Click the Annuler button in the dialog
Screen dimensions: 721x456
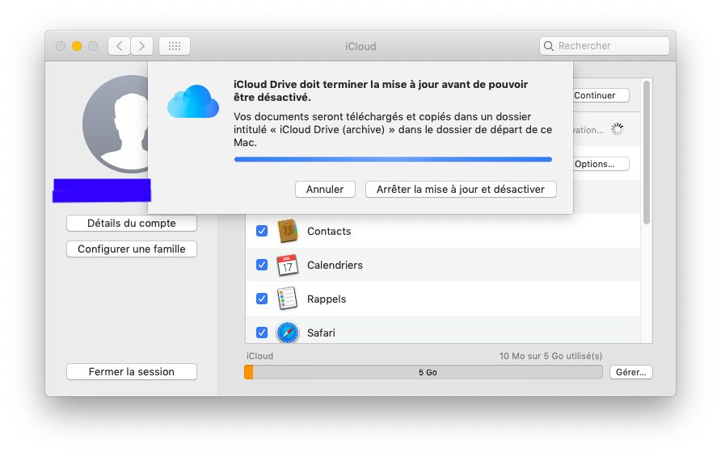point(325,189)
